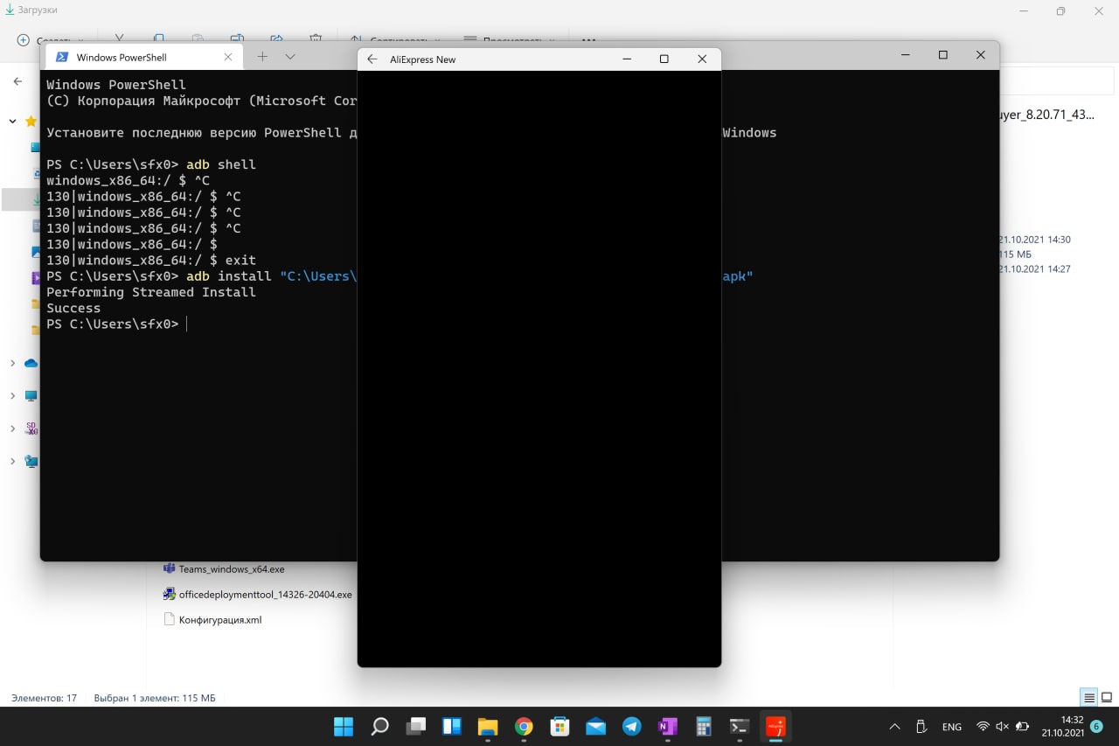
Task: Open the Sort dropdown in File Explorer
Action: pos(397,40)
